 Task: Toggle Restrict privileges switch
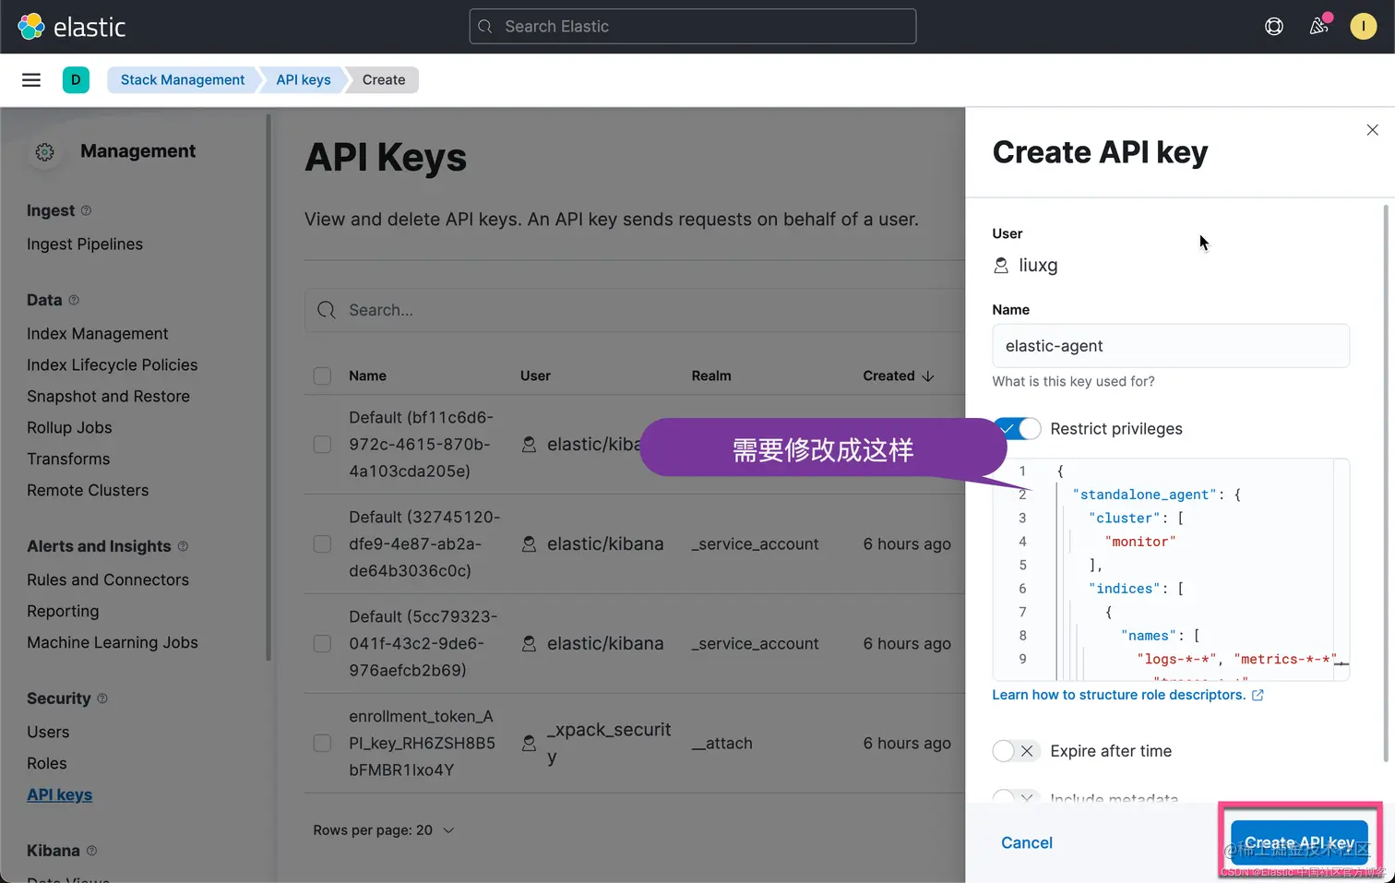point(1018,429)
